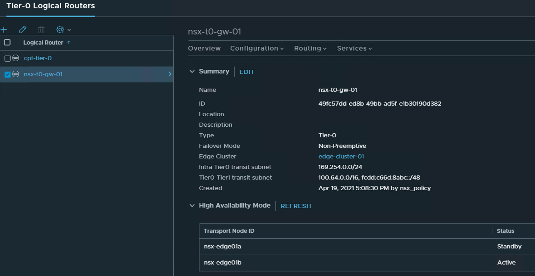This screenshot has height=276, width=535.
Task: Click EDIT next to Summary
Action: [247, 72]
